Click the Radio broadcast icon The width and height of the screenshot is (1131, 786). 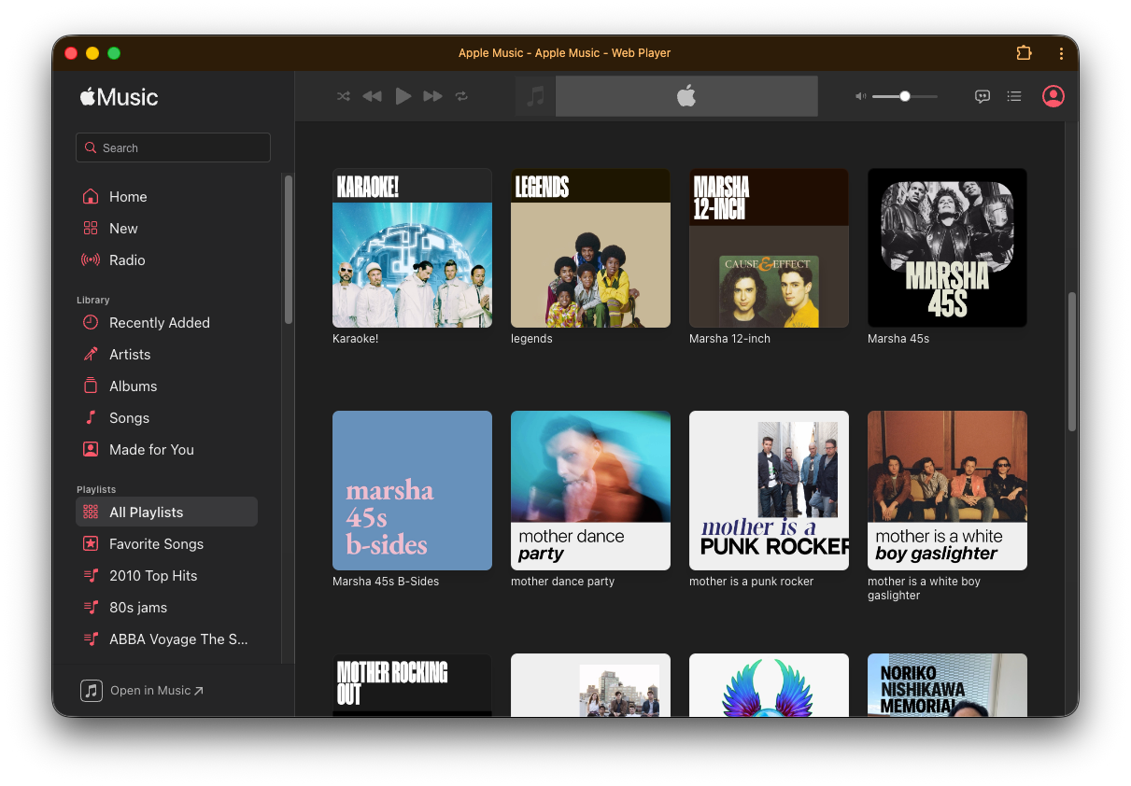pos(91,260)
